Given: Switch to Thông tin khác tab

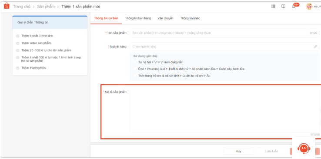Looking at the screenshot, I should (x=190, y=18).
